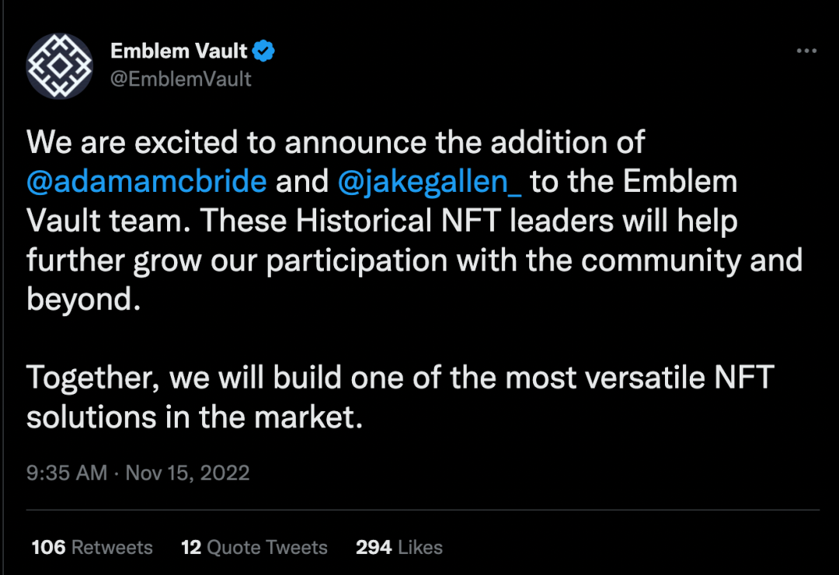Click the 'Historical NFT leaders' phrase

454,221
